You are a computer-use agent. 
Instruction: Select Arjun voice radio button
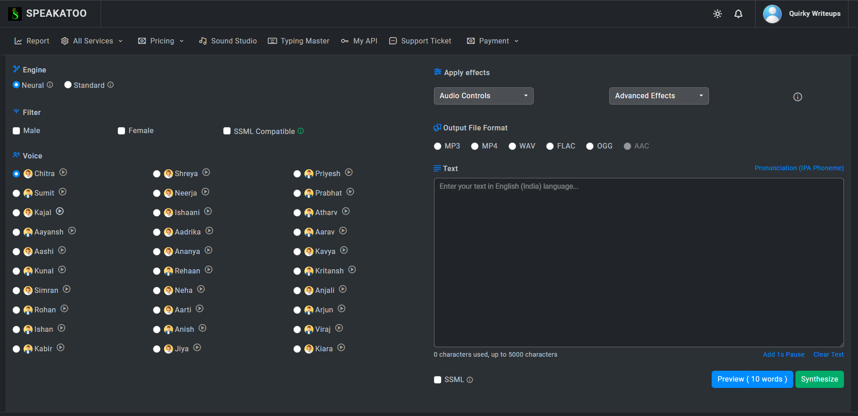[297, 310]
